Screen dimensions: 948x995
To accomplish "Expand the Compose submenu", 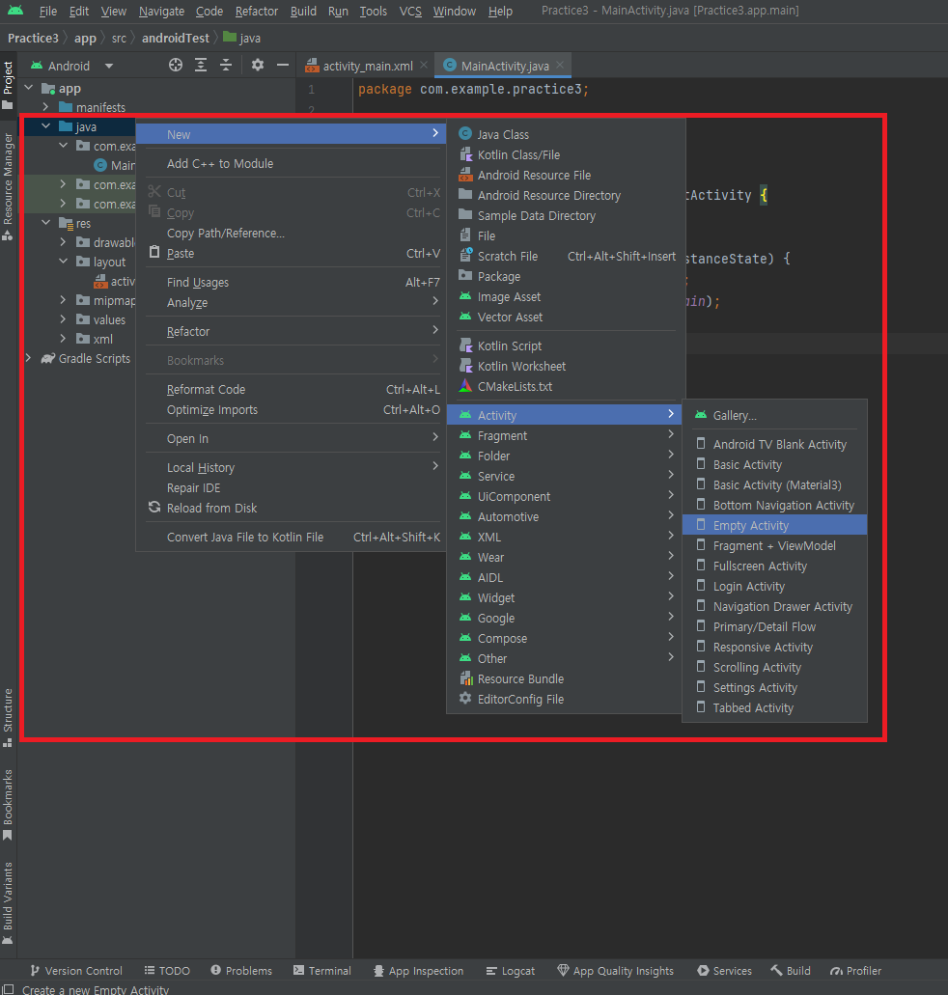I will pyautogui.click(x=564, y=638).
